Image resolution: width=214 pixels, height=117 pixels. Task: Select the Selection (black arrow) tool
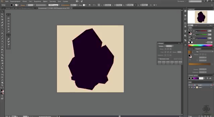(2, 12)
